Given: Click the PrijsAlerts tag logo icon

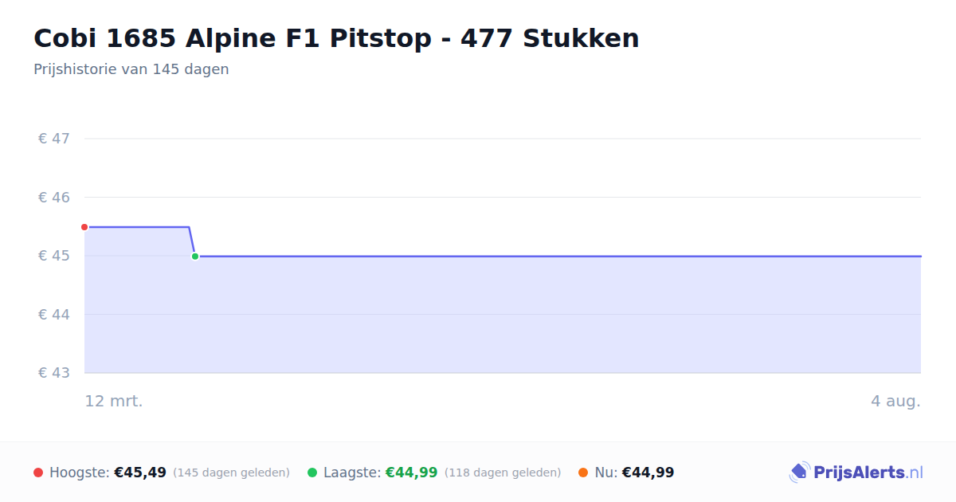Looking at the screenshot, I should pos(799,473).
